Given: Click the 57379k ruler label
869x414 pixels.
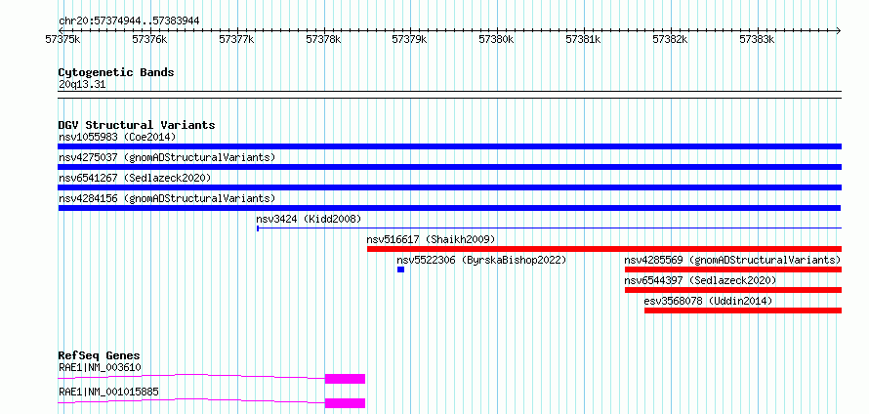Looking at the screenshot, I should point(409,39).
